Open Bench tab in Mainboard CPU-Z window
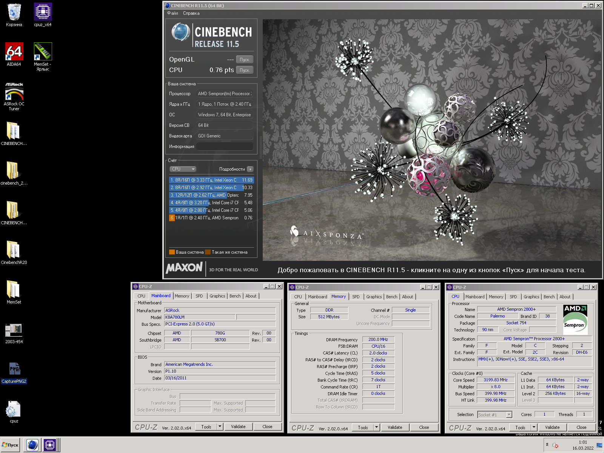Viewport: 604px width, 453px height. point(235,296)
